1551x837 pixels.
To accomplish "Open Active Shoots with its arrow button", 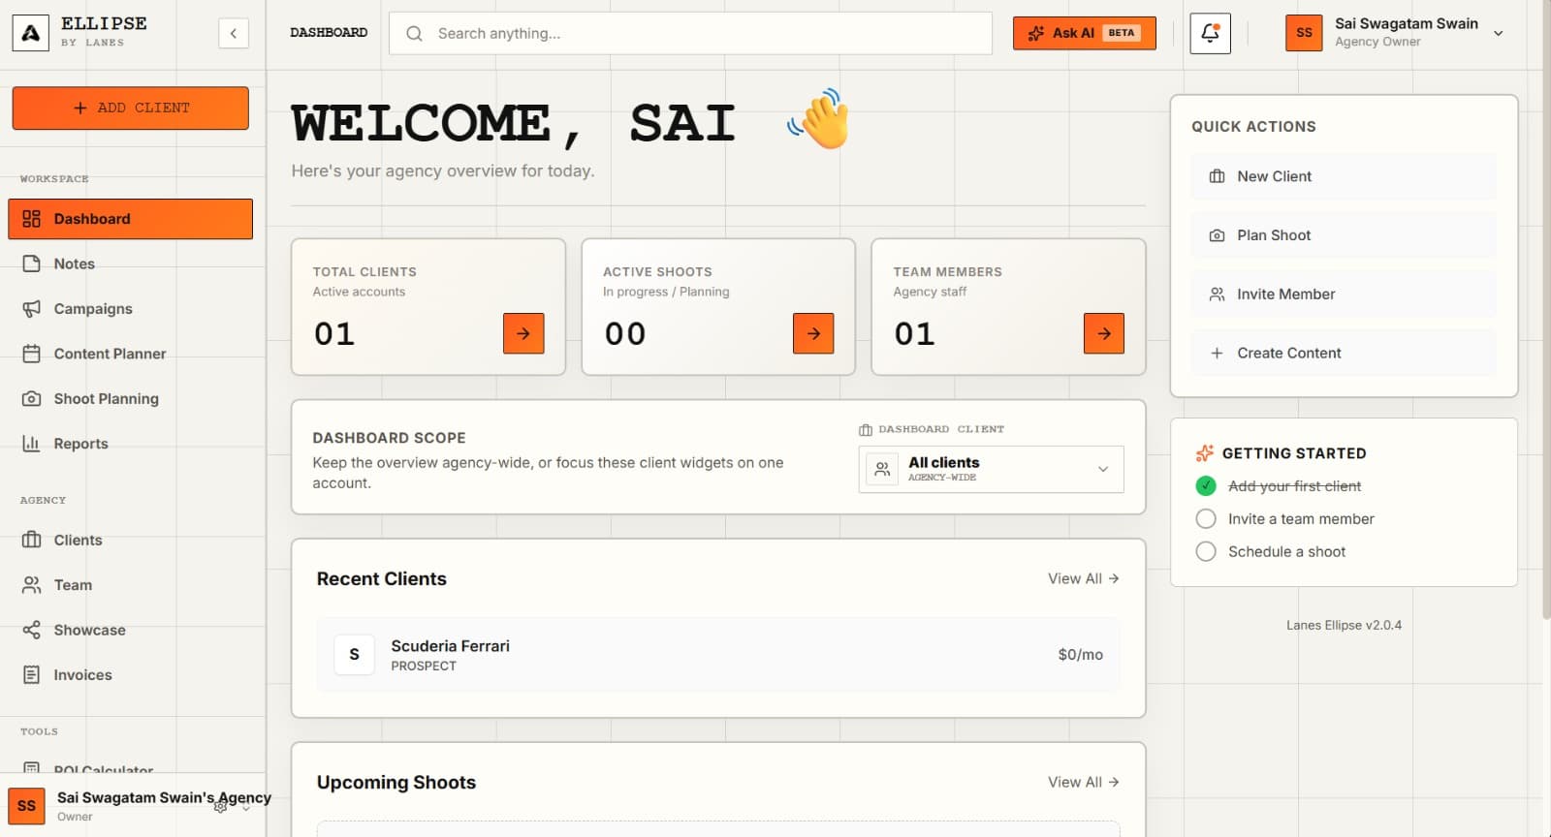I will coord(813,333).
